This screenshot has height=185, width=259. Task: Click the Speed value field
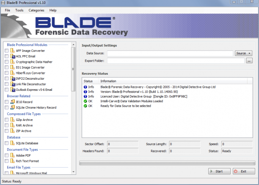(237, 144)
